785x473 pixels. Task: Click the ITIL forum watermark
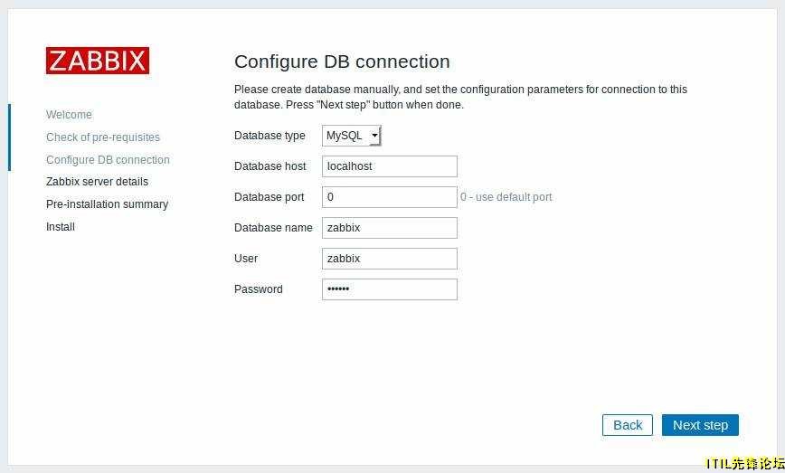744,463
